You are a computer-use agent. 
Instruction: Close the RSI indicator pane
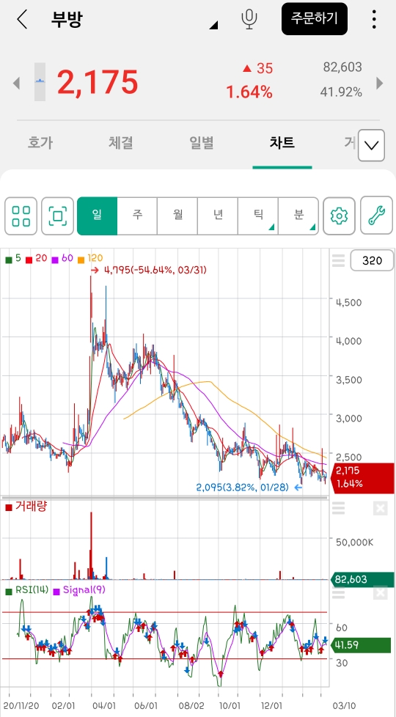pyautogui.click(x=381, y=594)
